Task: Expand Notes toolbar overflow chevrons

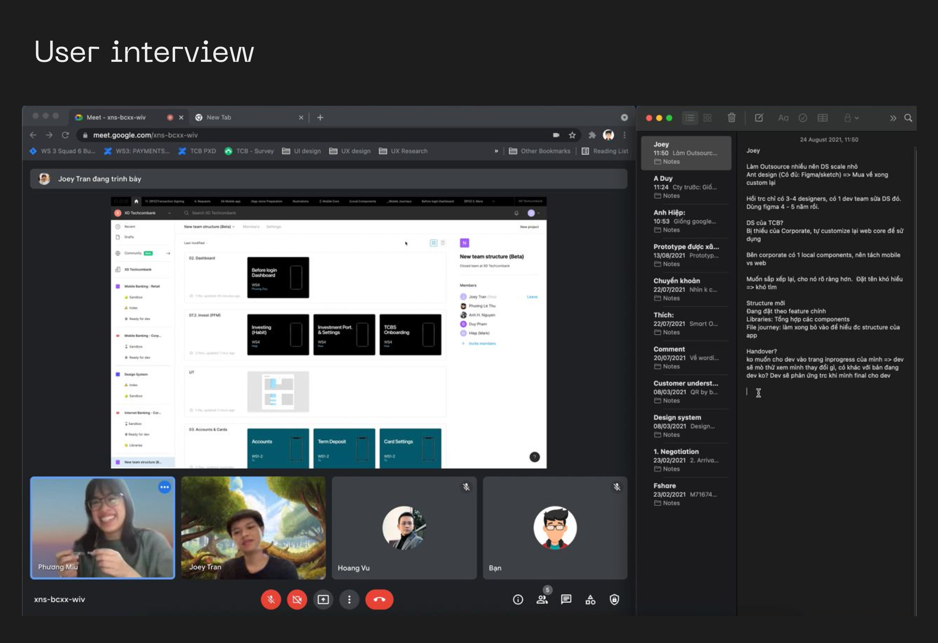Action: 893,118
